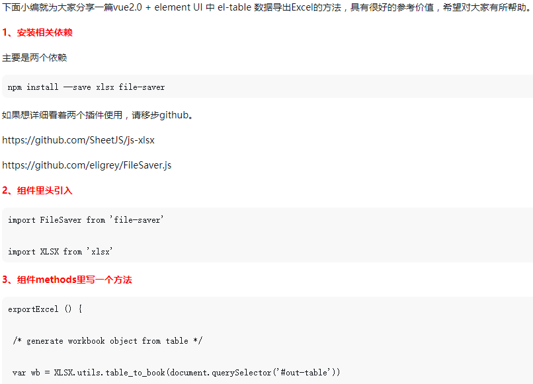Click heading 3、组件methods里写一个方法
Image resolution: width=533 pixels, height=384 pixels.
point(67,280)
